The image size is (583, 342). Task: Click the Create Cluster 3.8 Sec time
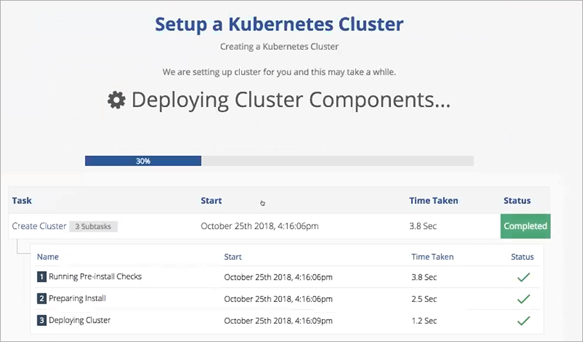tap(423, 226)
